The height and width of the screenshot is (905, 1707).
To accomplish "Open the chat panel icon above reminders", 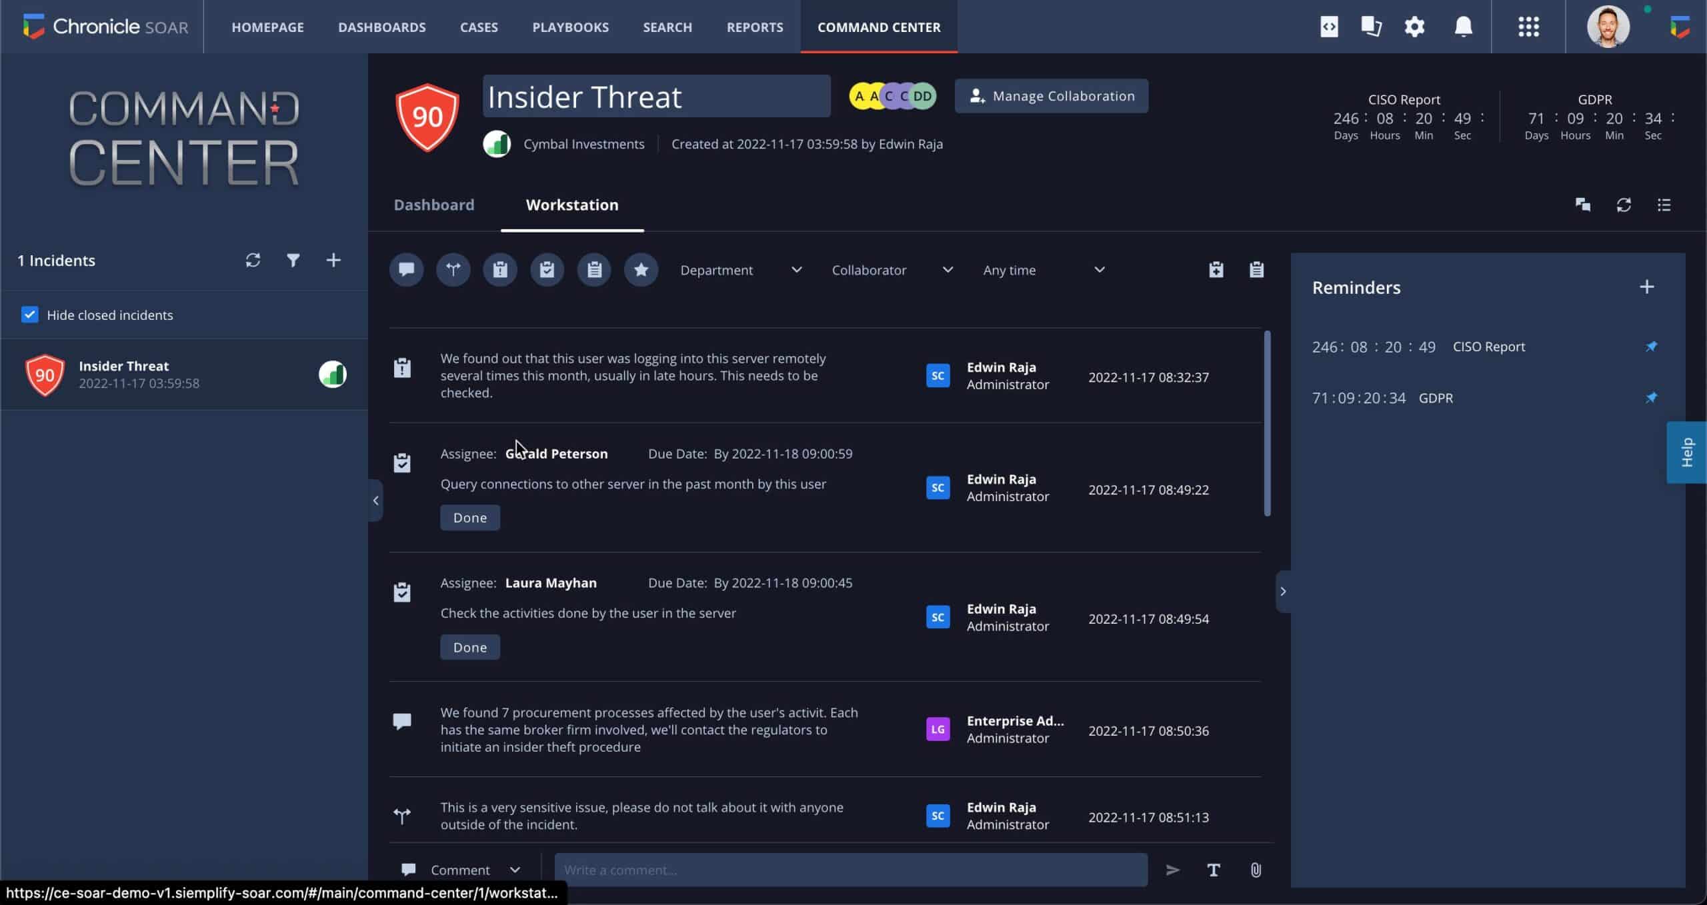I will click(1583, 205).
